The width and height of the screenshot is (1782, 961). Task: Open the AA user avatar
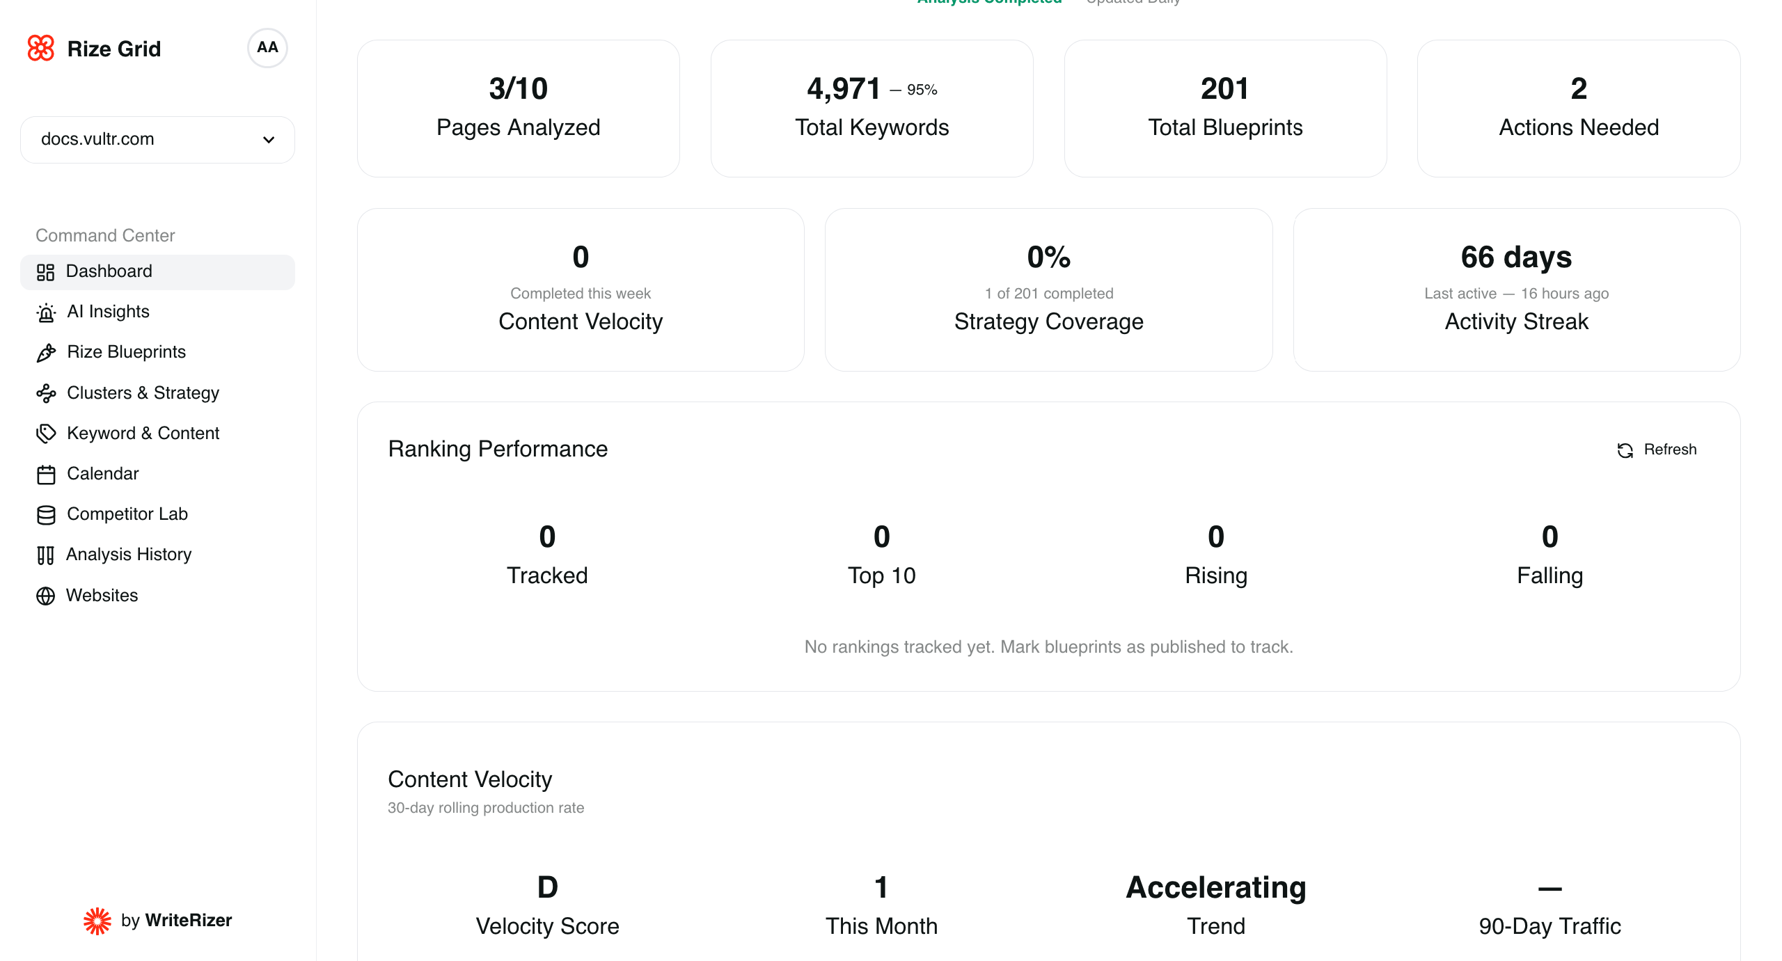tap(267, 48)
